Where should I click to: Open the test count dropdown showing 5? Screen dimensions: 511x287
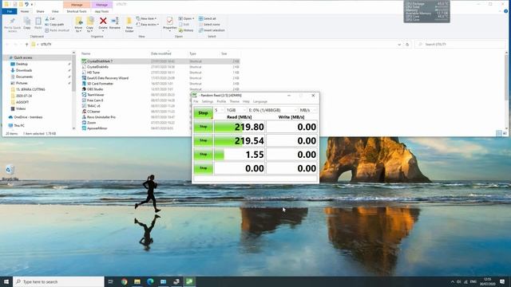(219, 110)
